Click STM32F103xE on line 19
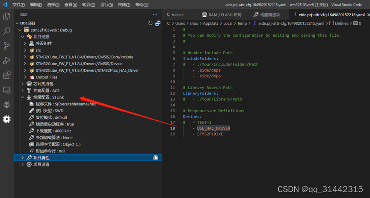This screenshot has height=198, width=370. coord(210,134)
